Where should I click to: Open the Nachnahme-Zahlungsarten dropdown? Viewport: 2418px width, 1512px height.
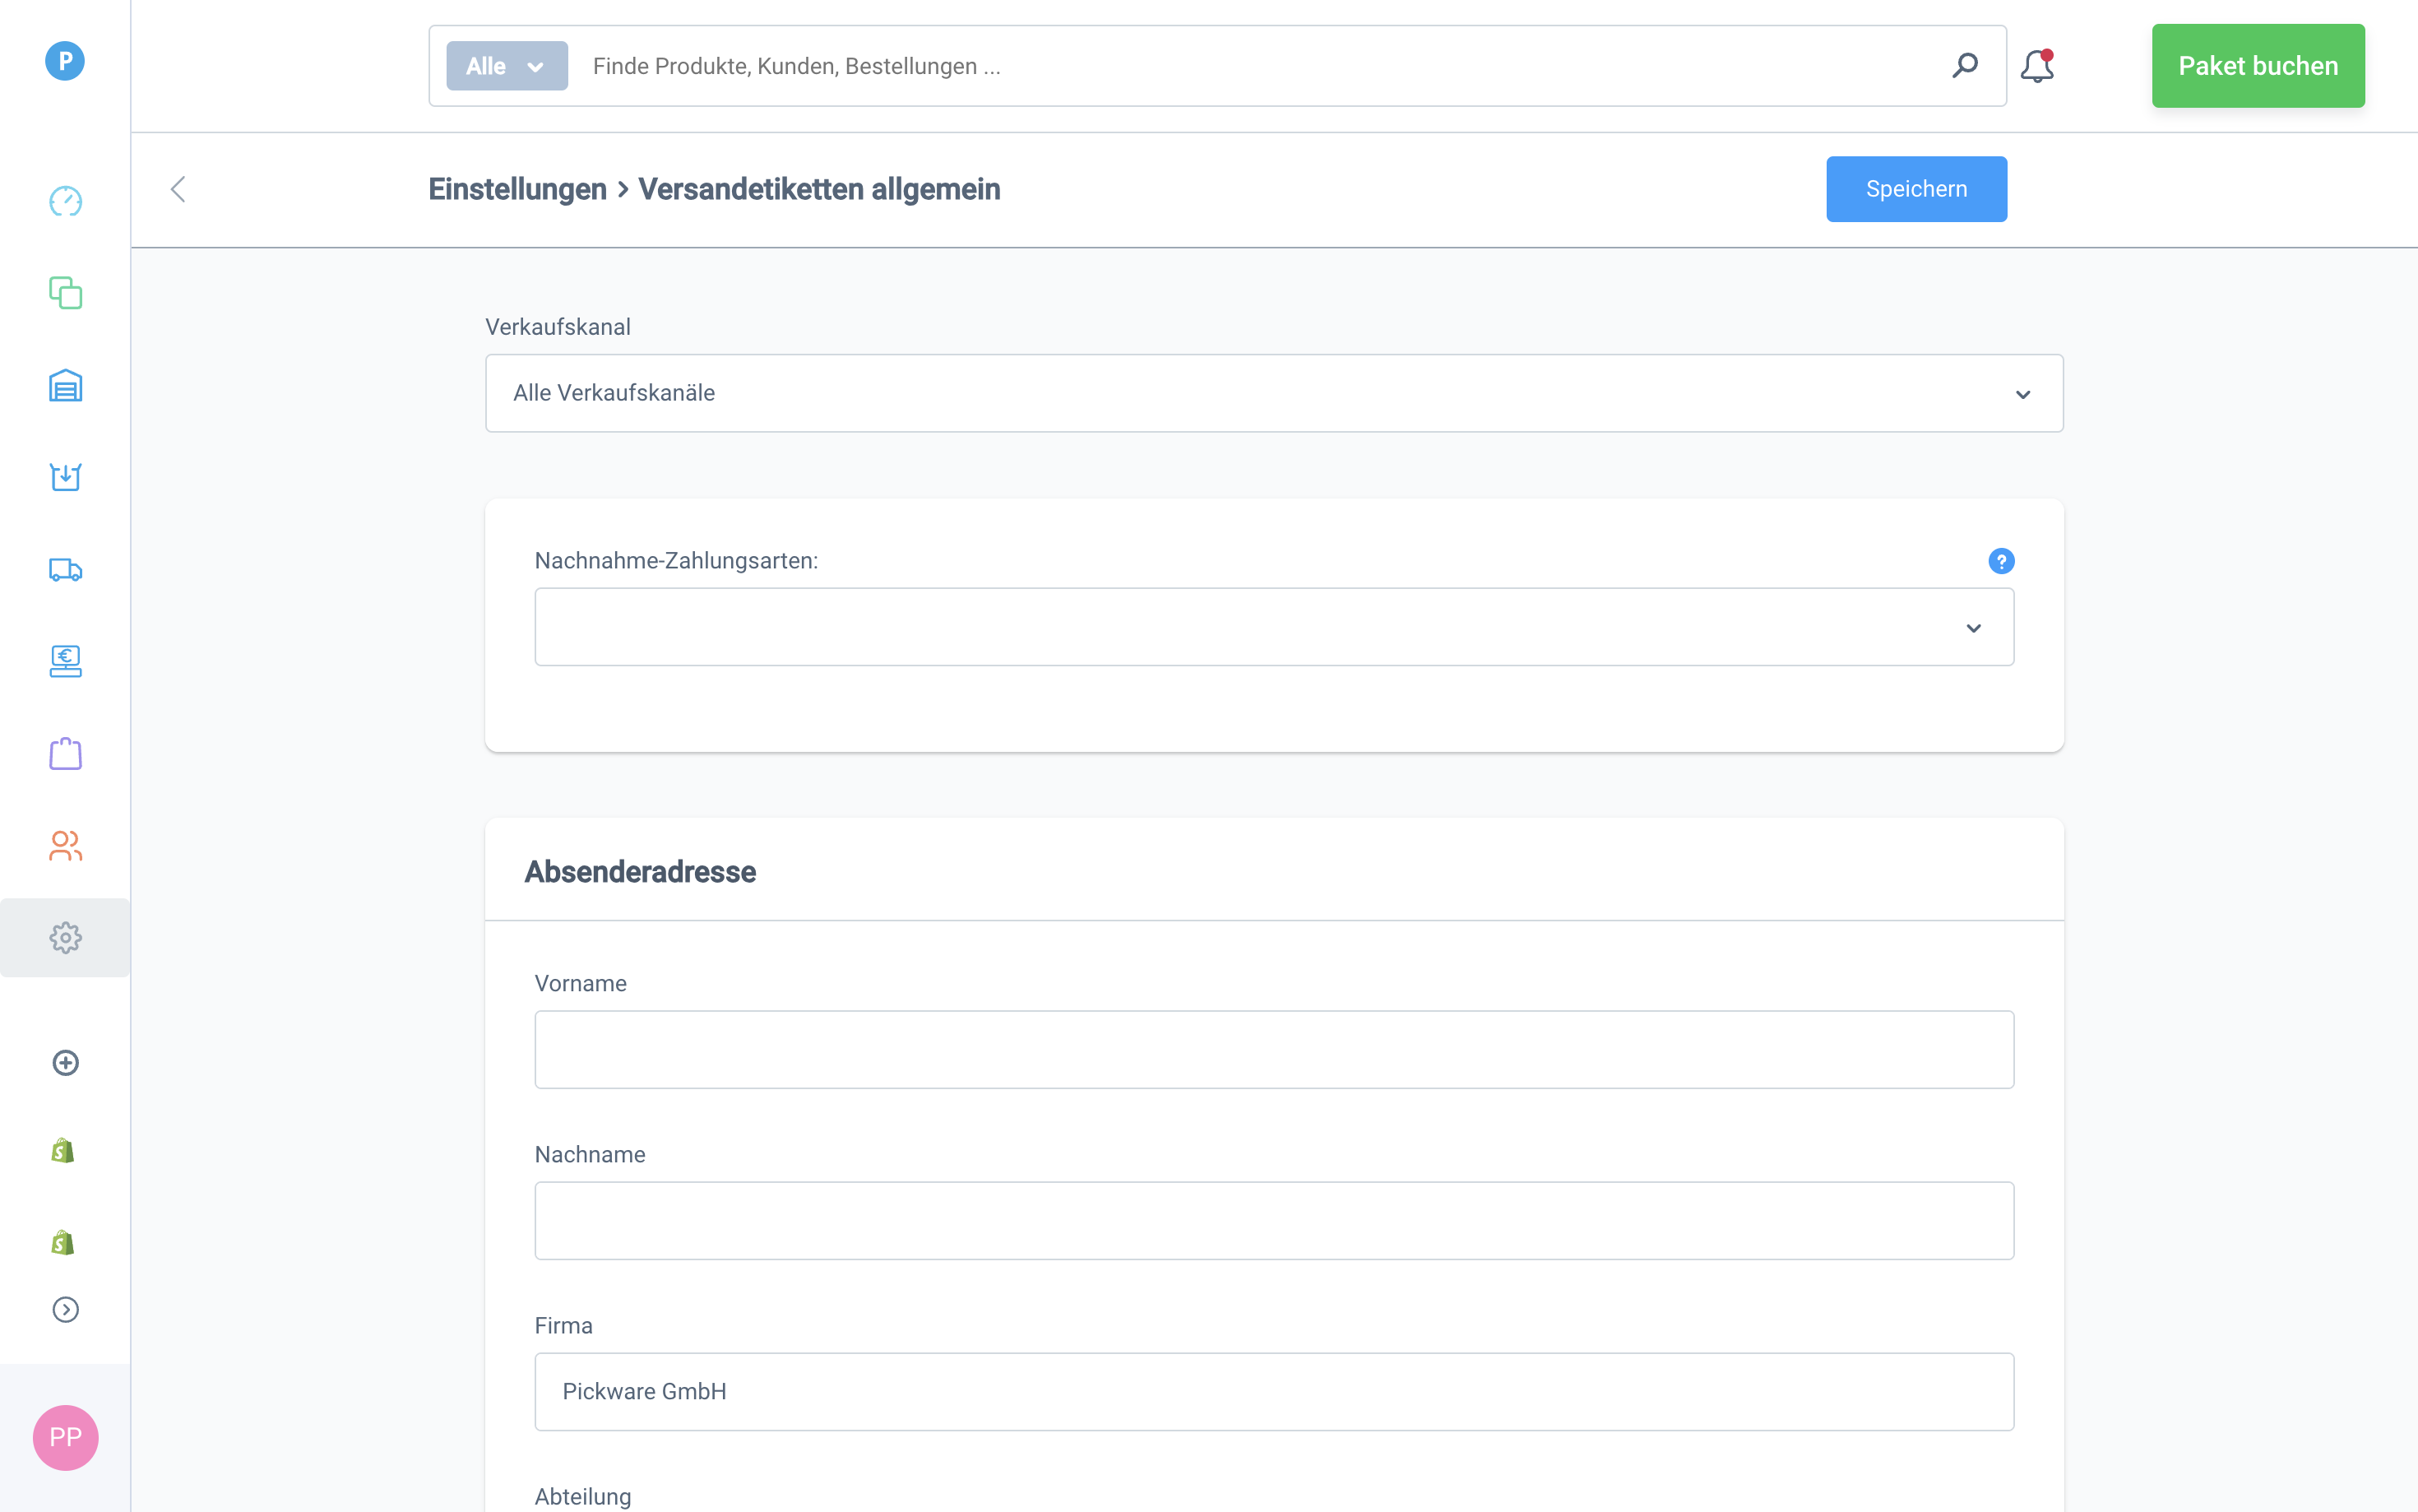pos(1273,627)
